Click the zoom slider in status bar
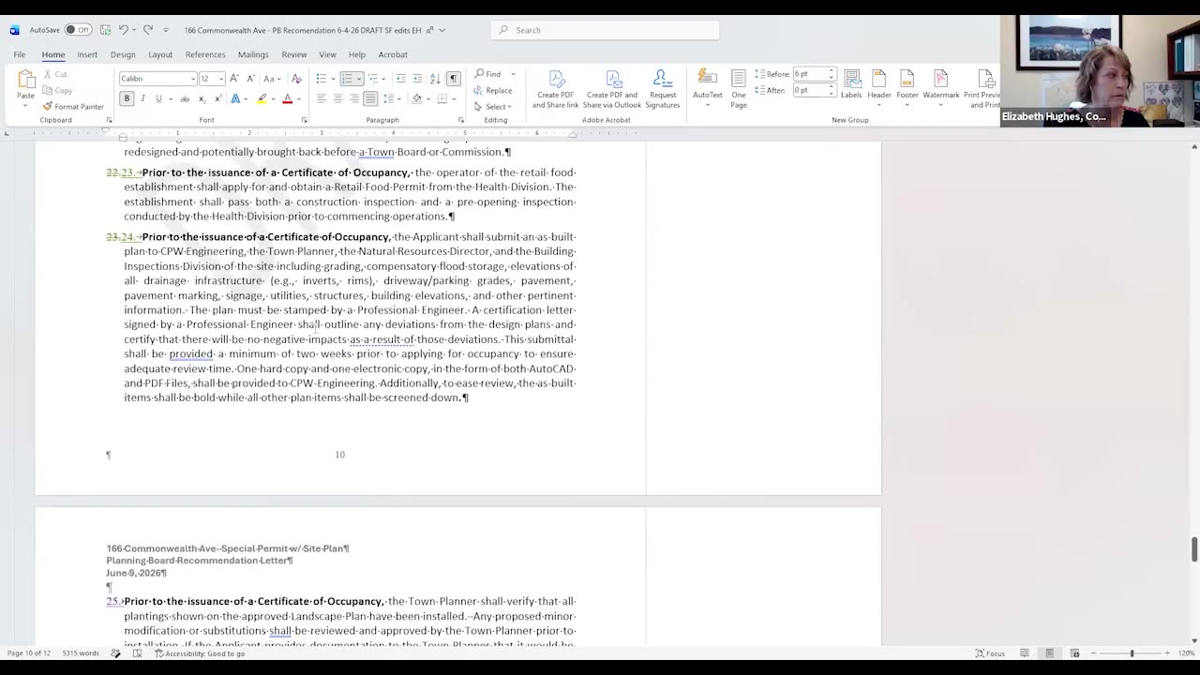 point(1132,653)
